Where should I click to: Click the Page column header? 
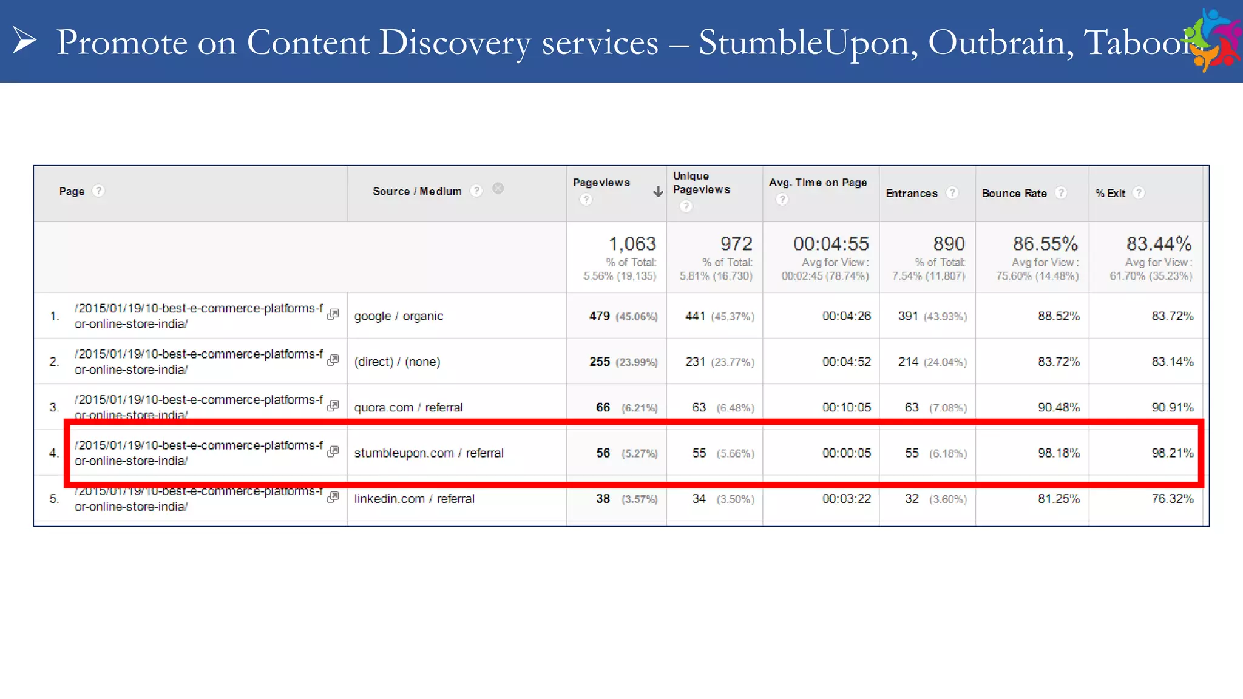(72, 191)
